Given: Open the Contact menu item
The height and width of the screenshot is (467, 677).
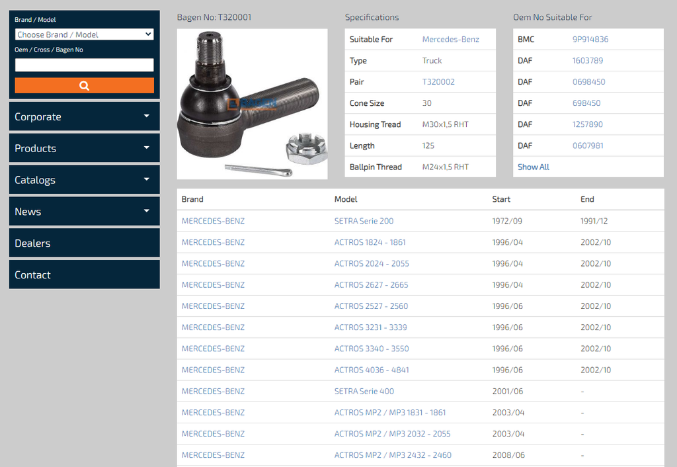Looking at the screenshot, I should [x=84, y=275].
